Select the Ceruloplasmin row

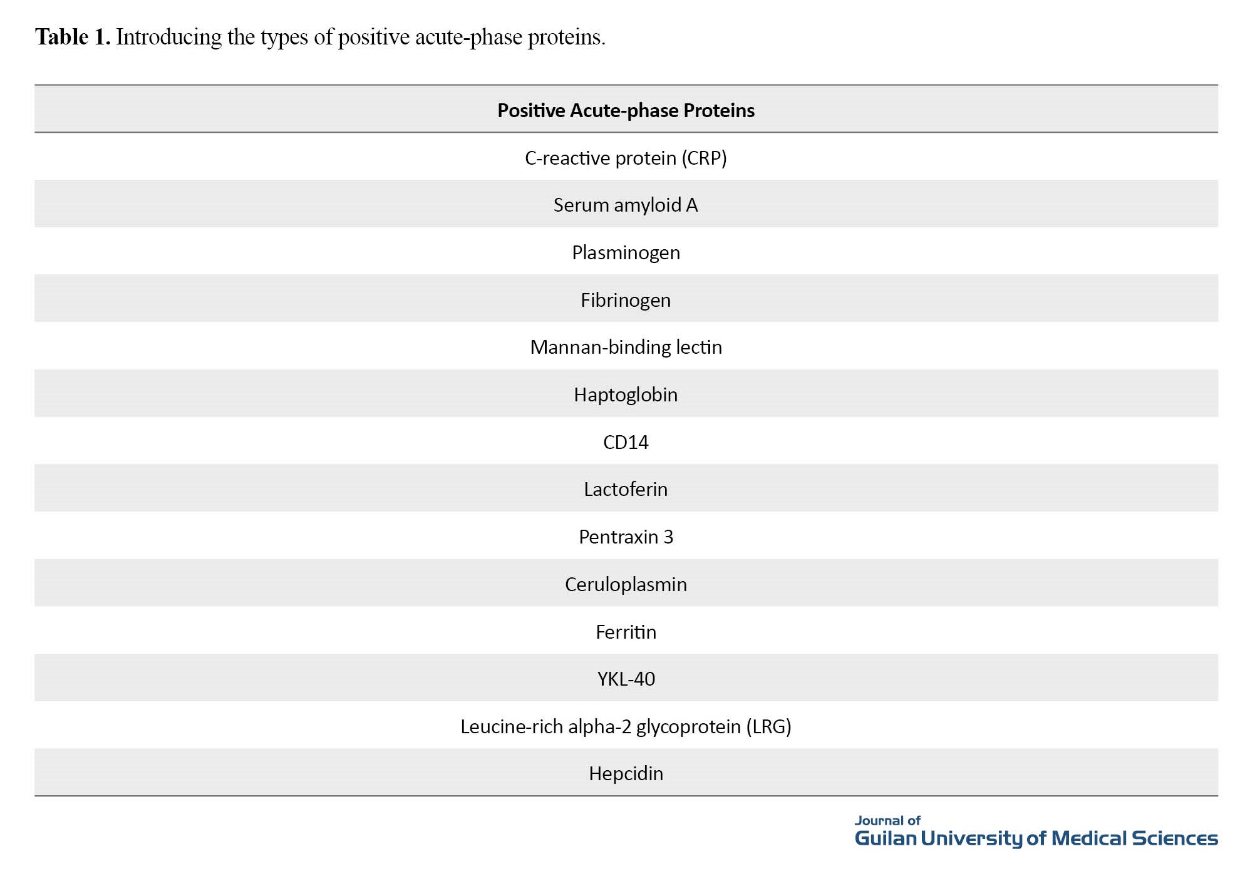[x=626, y=584]
